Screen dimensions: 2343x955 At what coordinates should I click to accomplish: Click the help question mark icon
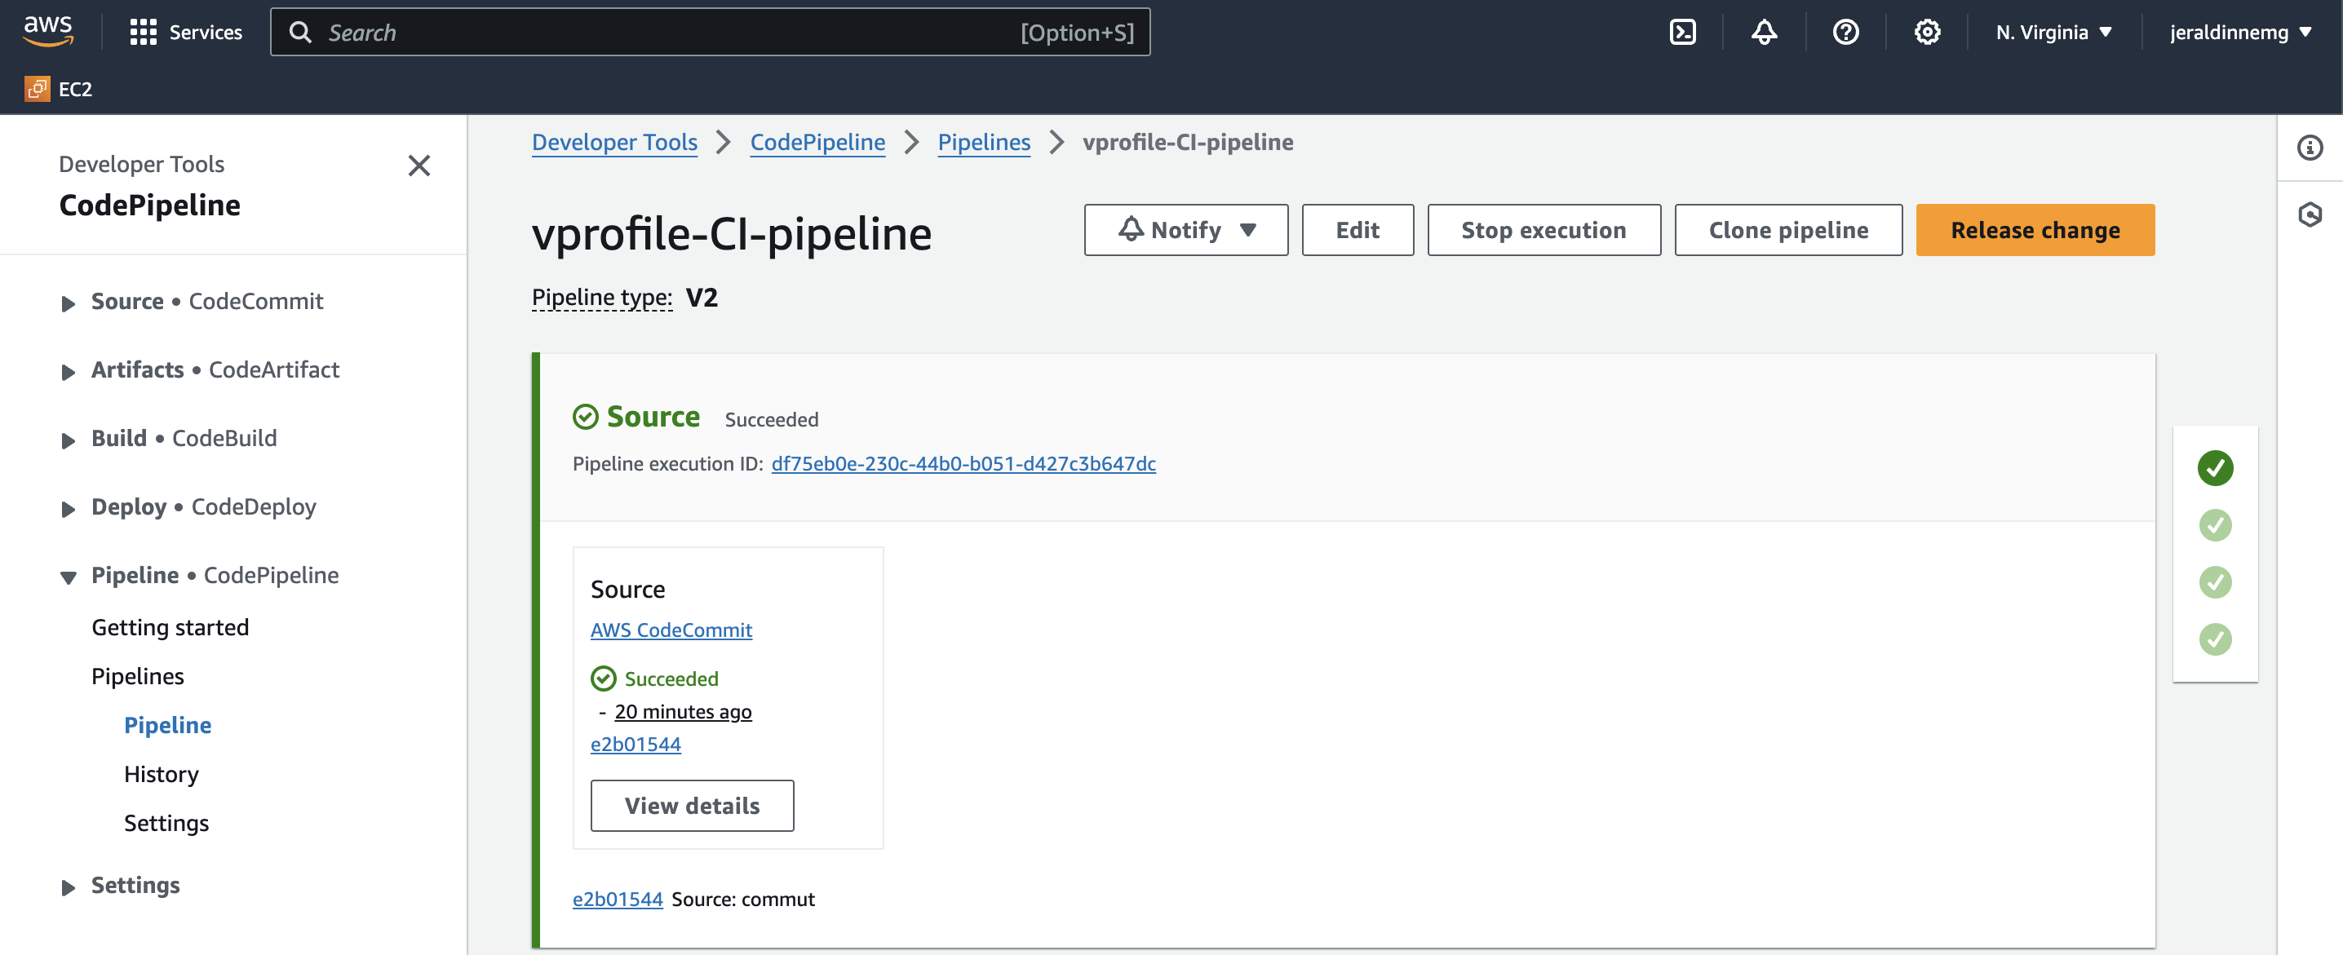[1845, 33]
